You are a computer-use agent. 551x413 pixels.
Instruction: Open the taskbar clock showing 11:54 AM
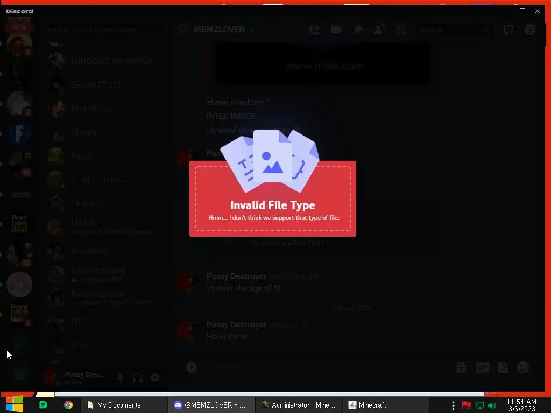(x=521, y=405)
